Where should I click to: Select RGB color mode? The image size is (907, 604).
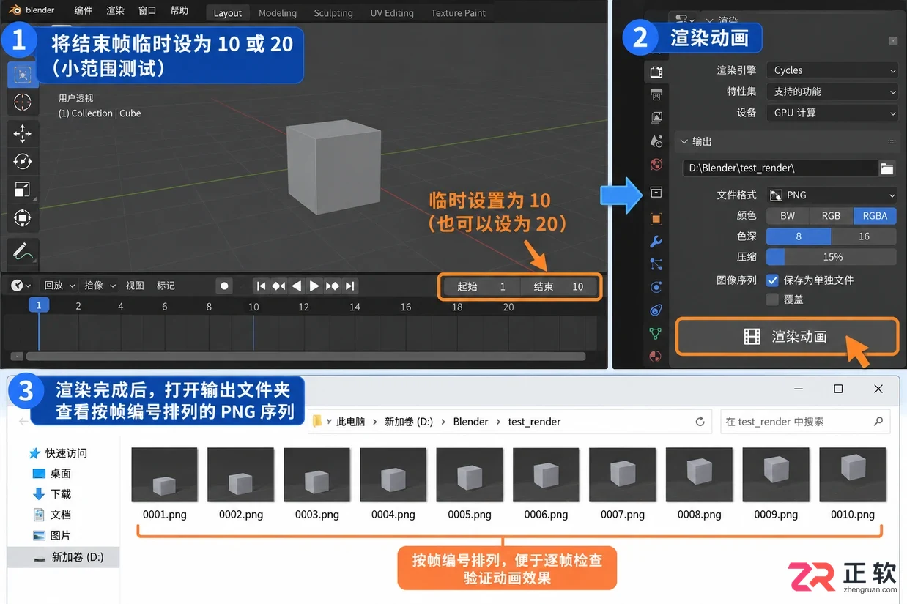coord(831,216)
